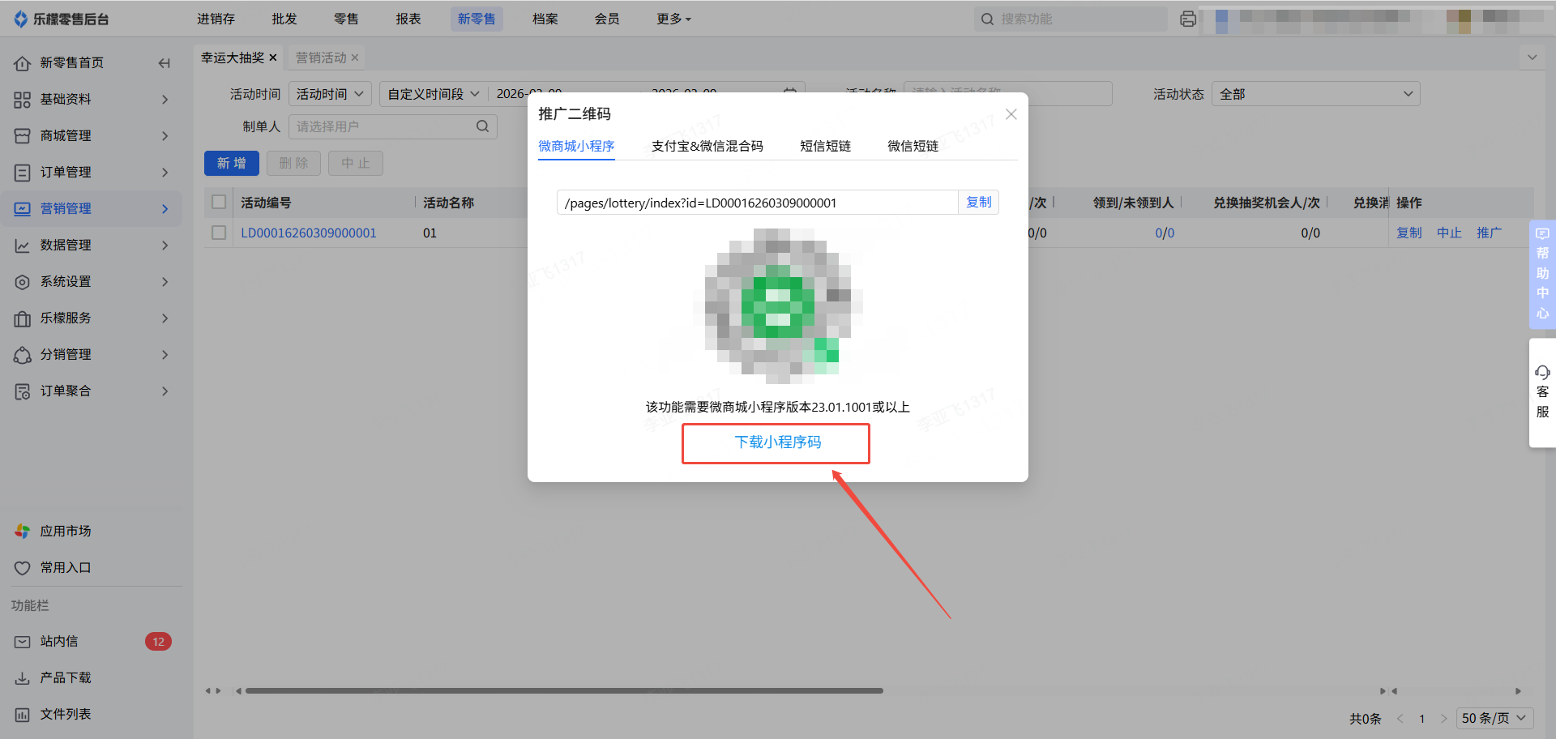The width and height of the screenshot is (1556, 739).
Task: Click the 复制 link in the table row
Action: coord(1409,233)
